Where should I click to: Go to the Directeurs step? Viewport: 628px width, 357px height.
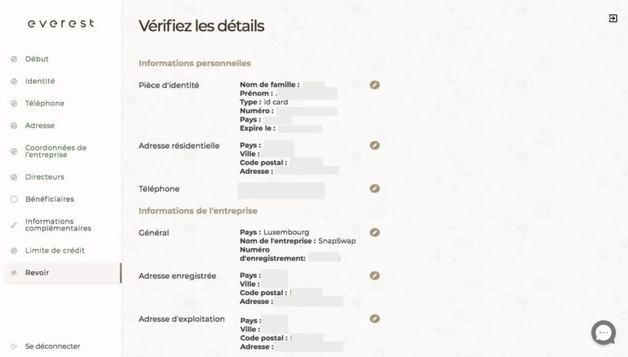pyautogui.click(x=44, y=176)
